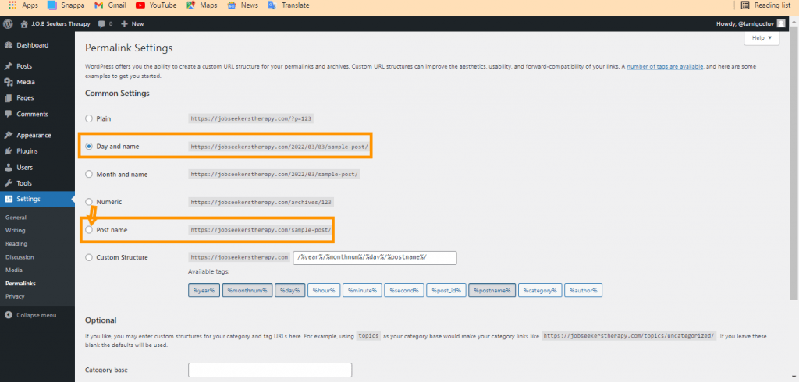This screenshot has width=799, height=382.
Task: Open the News bookmark
Action: tap(242, 5)
